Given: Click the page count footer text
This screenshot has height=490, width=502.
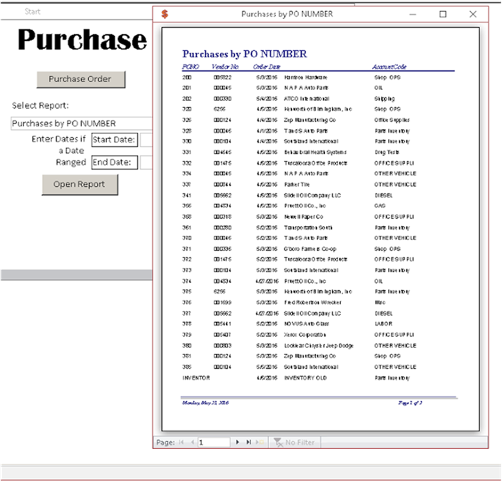Looking at the screenshot, I should [410, 403].
